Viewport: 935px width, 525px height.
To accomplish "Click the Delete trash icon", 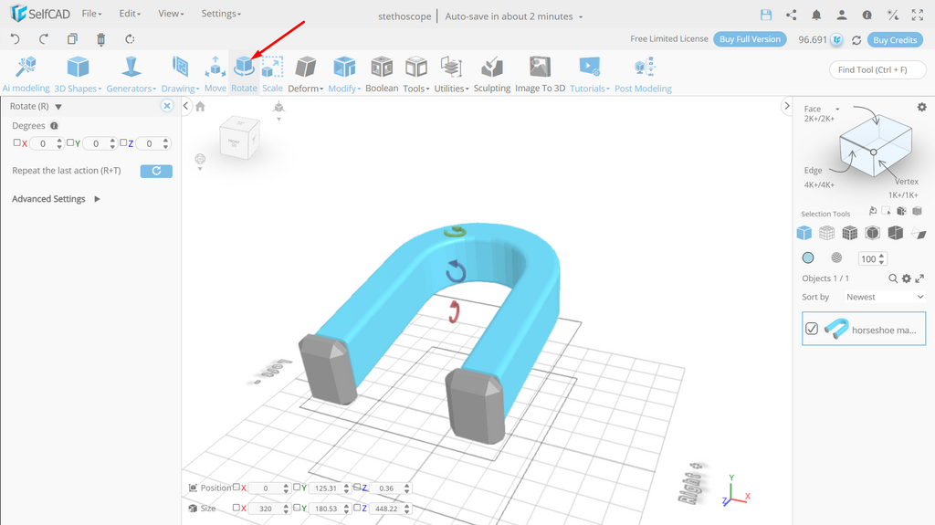I will (x=100, y=39).
